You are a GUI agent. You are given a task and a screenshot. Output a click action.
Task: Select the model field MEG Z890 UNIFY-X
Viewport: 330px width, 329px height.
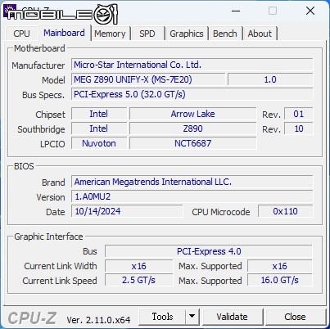tap(148, 79)
